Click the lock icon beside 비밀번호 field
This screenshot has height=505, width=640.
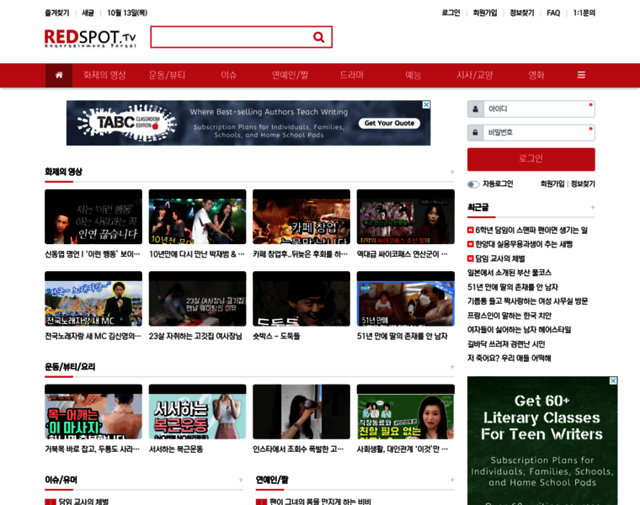coord(476,133)
